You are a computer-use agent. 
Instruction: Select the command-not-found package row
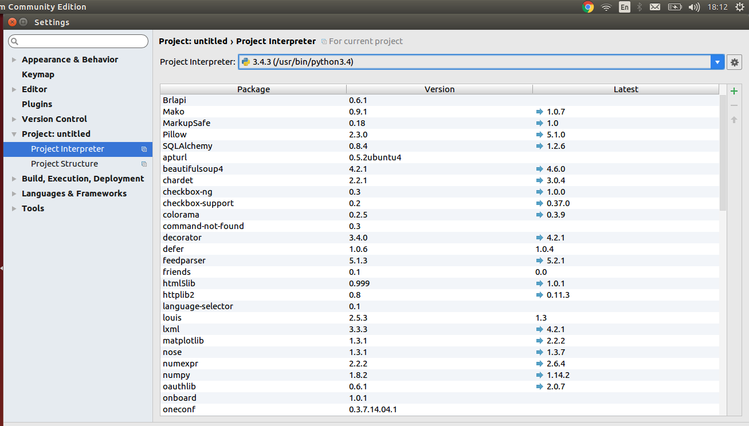pyautogui.click(x=440, y=226)
